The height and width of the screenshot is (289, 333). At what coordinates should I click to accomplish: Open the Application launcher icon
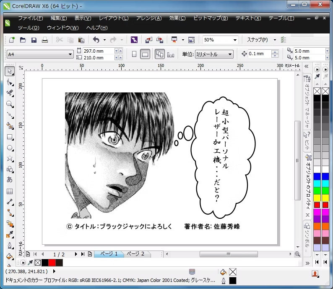tap(174, 40)
